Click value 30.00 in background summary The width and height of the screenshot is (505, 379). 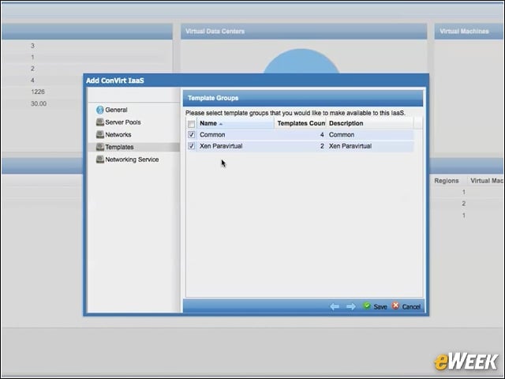point(39,103)
